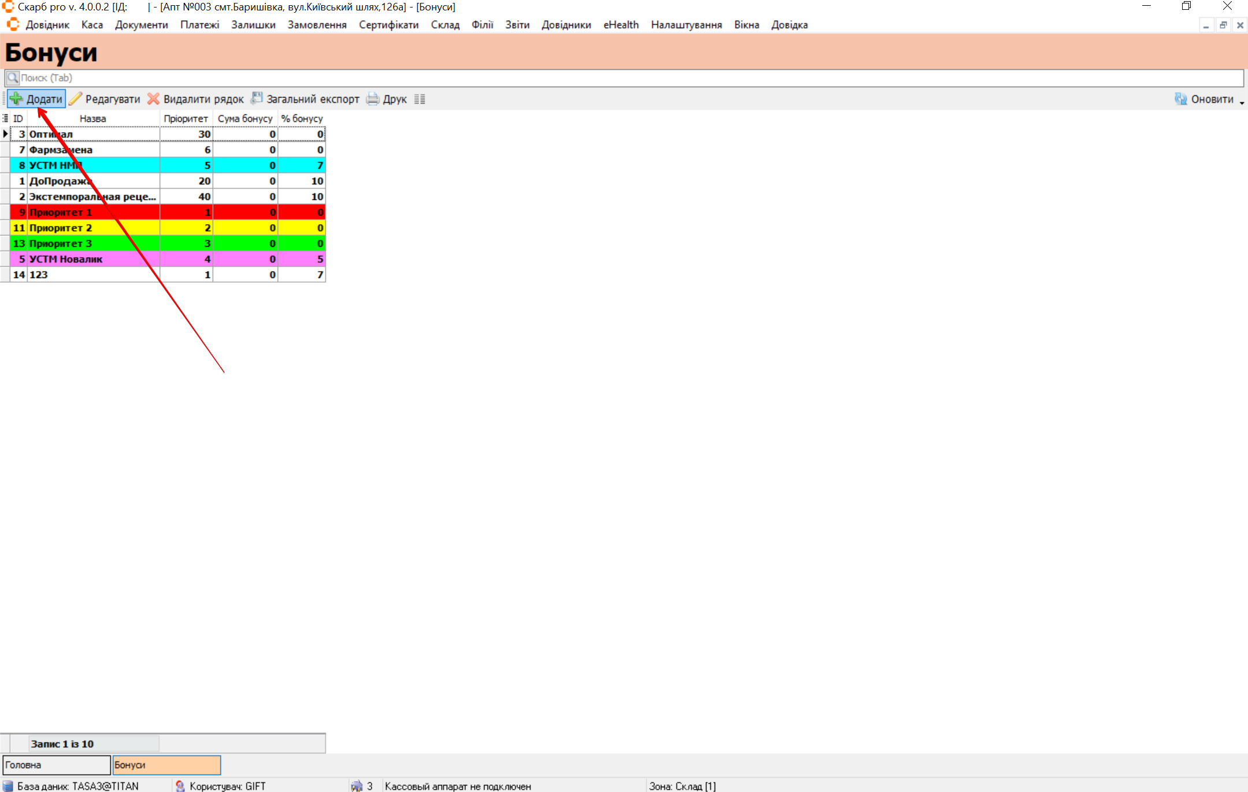Switch to the Головна tab
This screenshot has width=1248, height=792.
(56, 765)
